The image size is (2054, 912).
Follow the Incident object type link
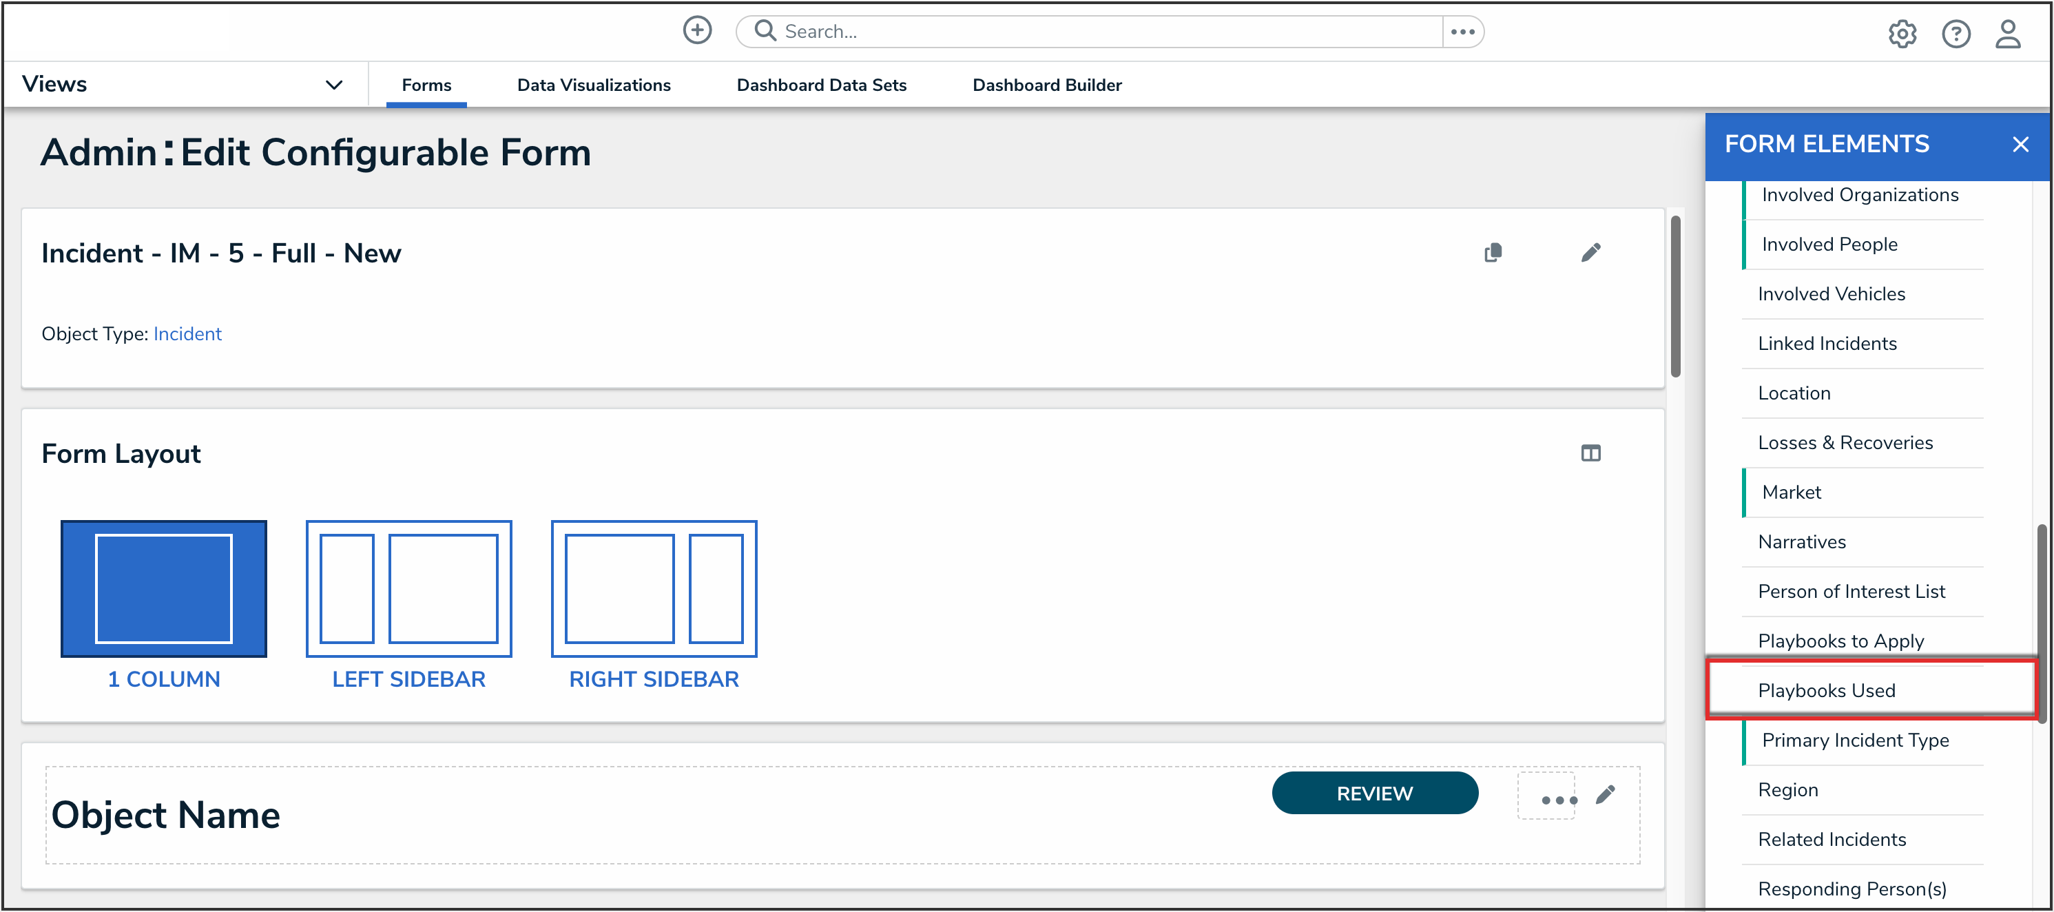tap(187, 334)
